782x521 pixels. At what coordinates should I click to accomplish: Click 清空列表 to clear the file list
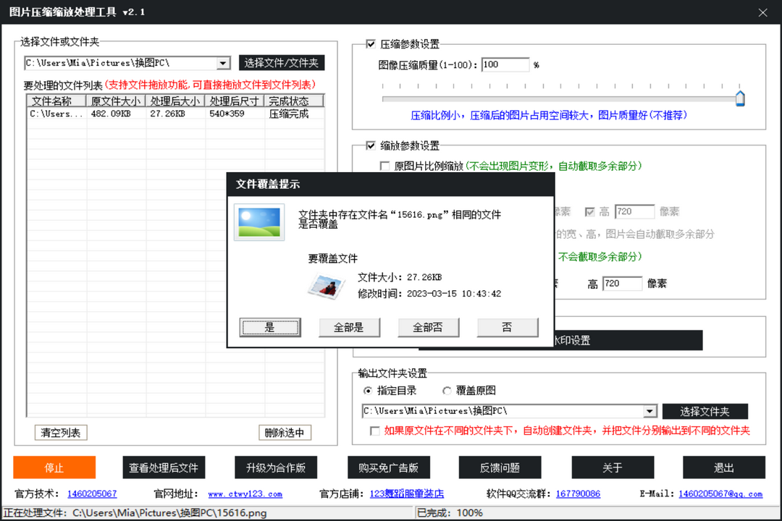61,432
